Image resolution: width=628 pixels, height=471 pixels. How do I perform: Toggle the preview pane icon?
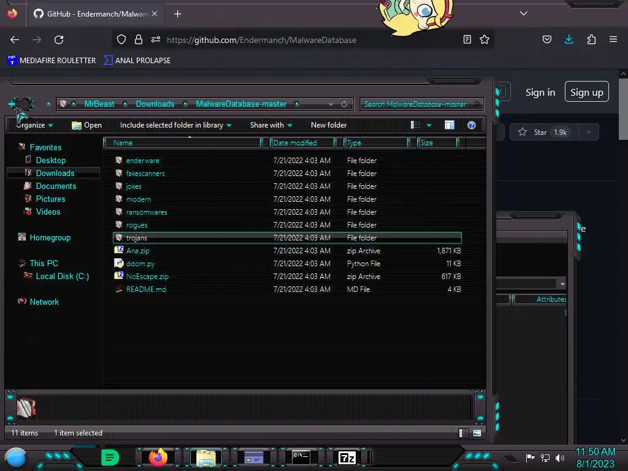(x=450, y=125)
